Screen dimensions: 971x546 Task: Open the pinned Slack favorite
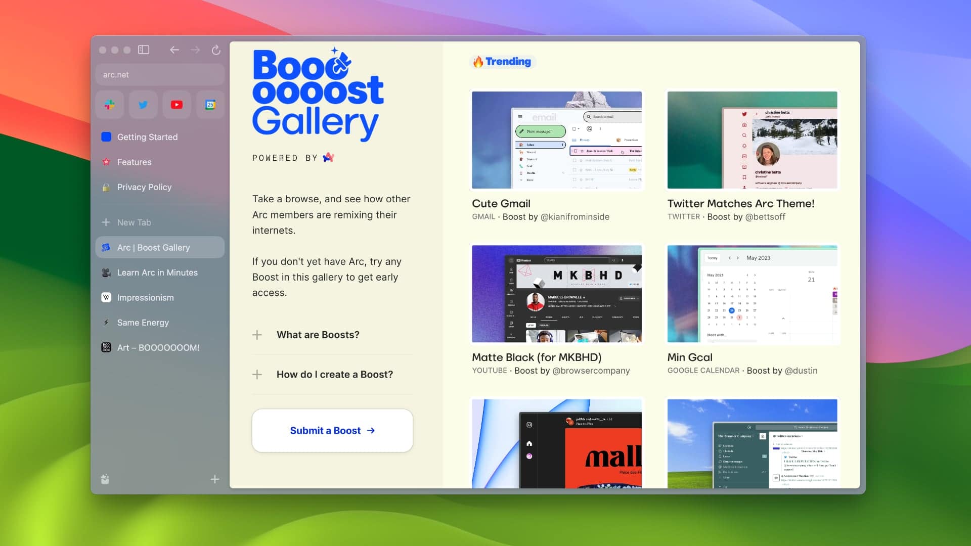[x=110, y=105]
